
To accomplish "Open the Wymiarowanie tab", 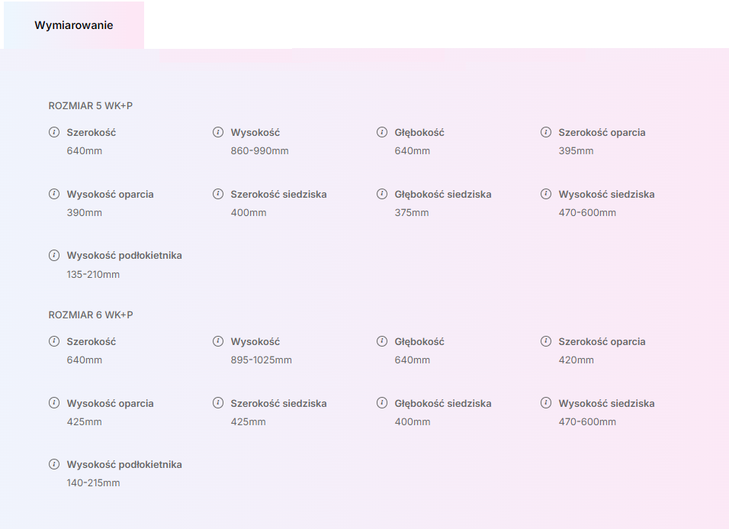I will pyautogui.click(x=74, y=25).
